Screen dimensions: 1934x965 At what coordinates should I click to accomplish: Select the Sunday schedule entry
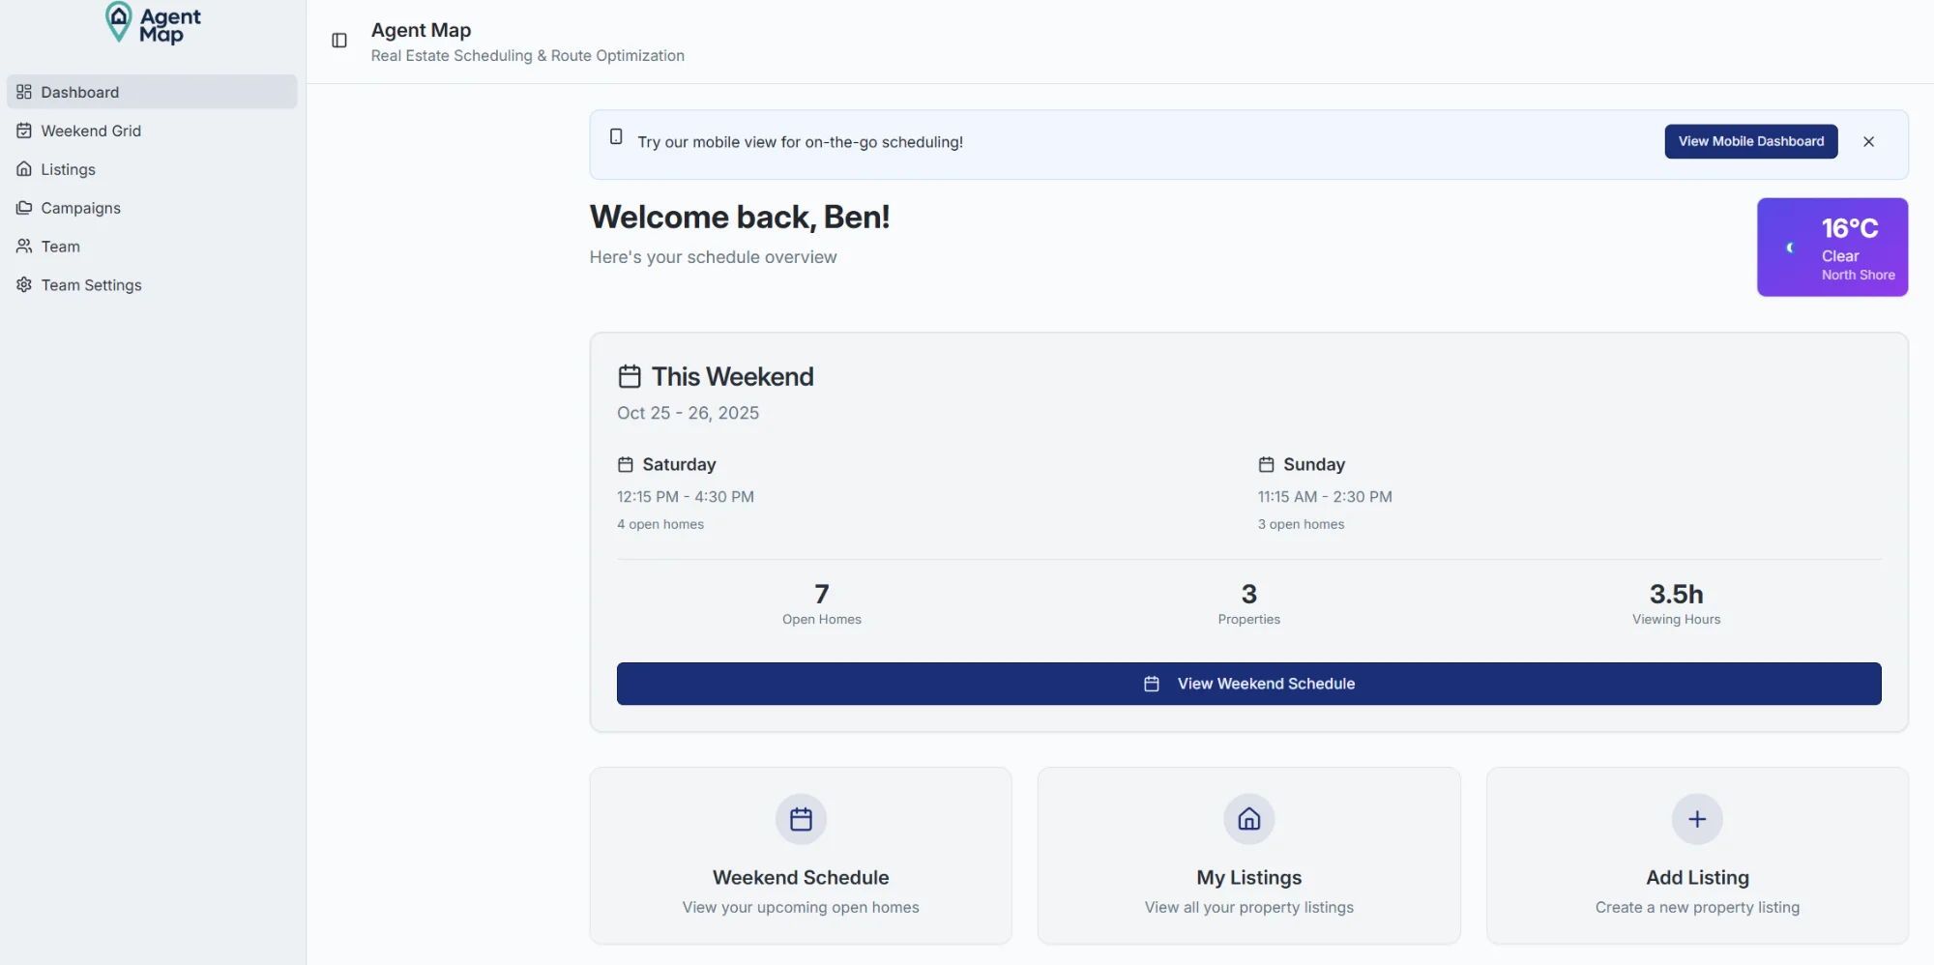[1313, 465]
